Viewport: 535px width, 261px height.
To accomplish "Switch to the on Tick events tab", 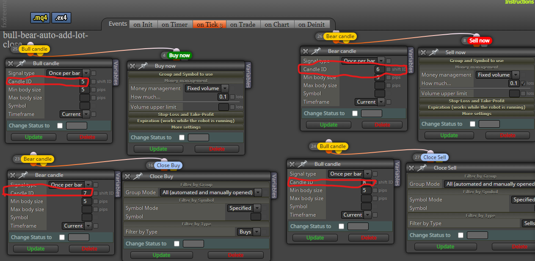I will tap(210, 25).
